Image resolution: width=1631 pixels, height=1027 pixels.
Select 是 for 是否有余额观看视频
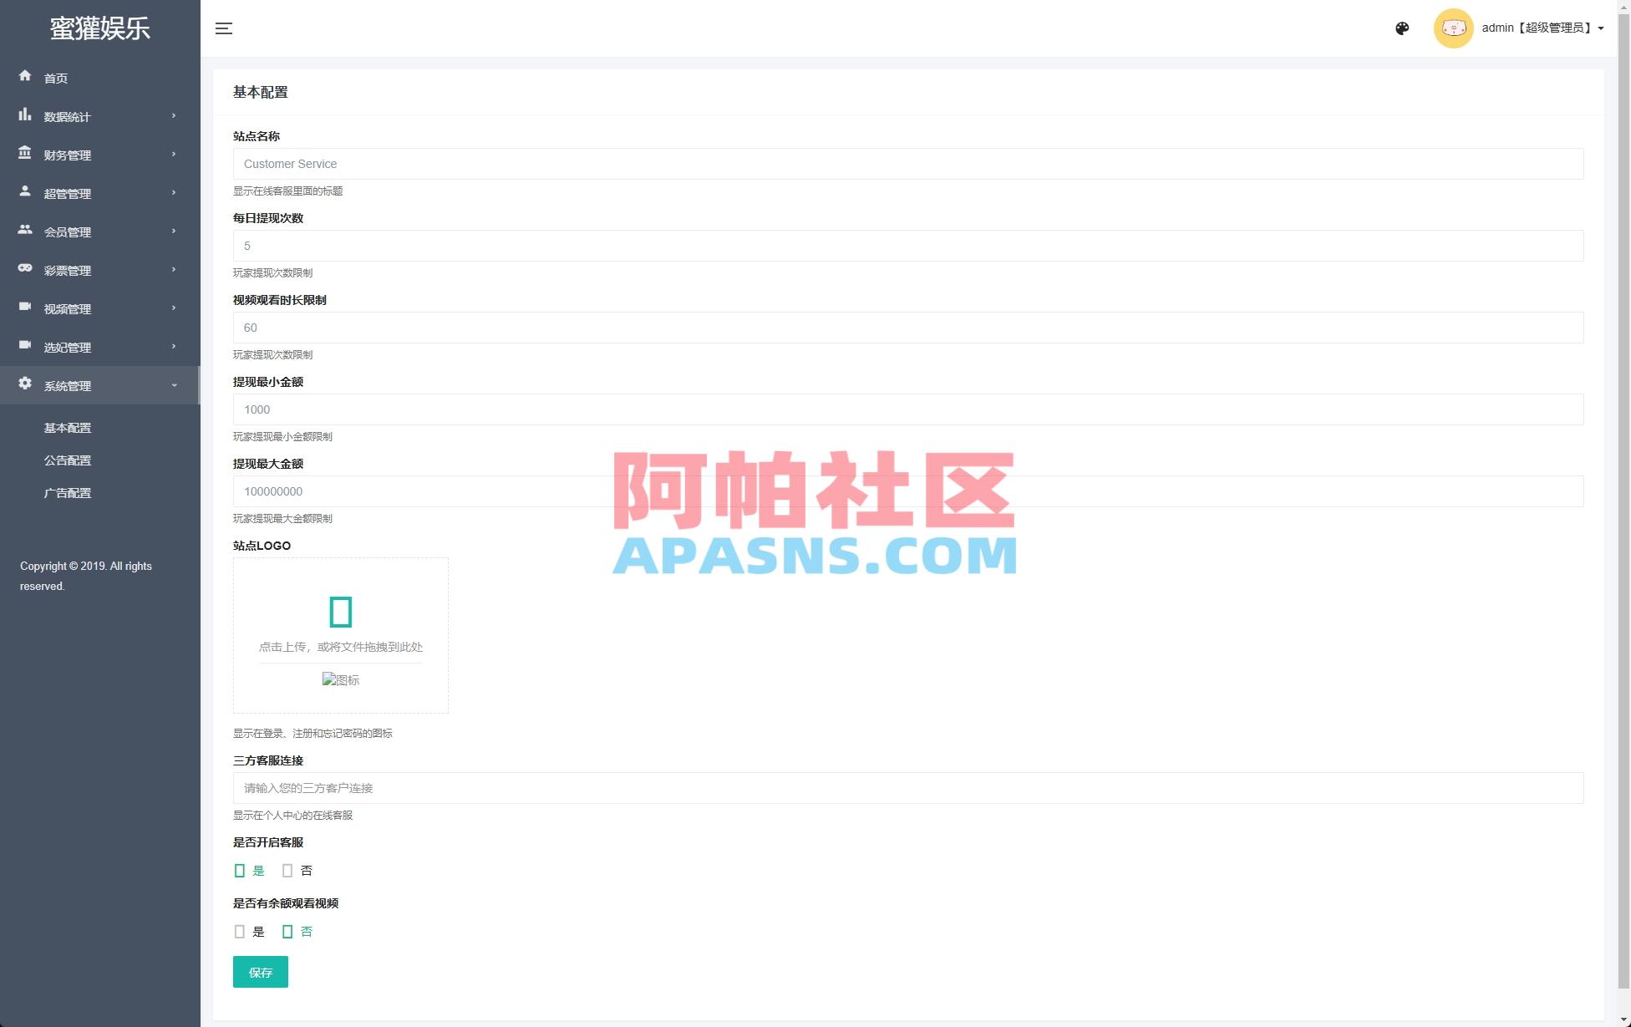pyautogui.click(x=240, y=931)
